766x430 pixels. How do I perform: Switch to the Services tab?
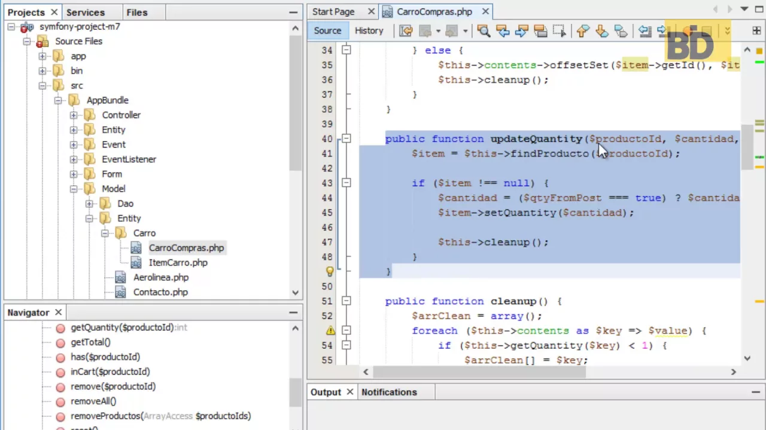point(86,12)
